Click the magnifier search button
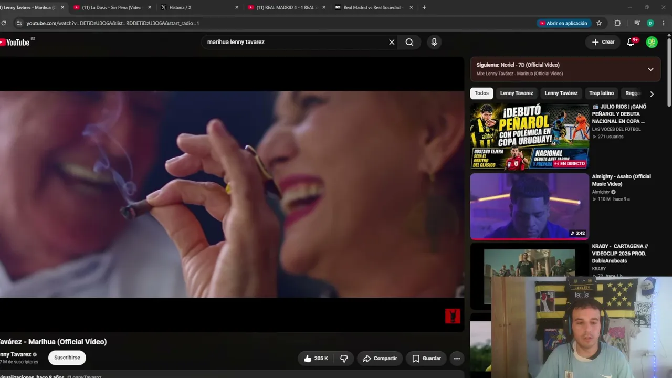This screenshot has height=378, width=672. [409, 42]
